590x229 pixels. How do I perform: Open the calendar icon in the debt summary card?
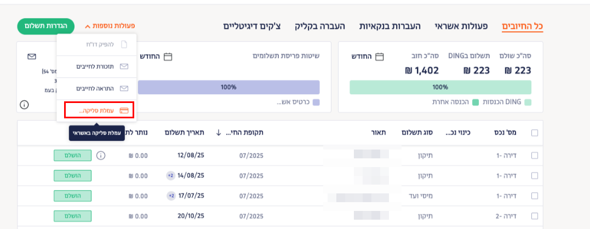379,56
